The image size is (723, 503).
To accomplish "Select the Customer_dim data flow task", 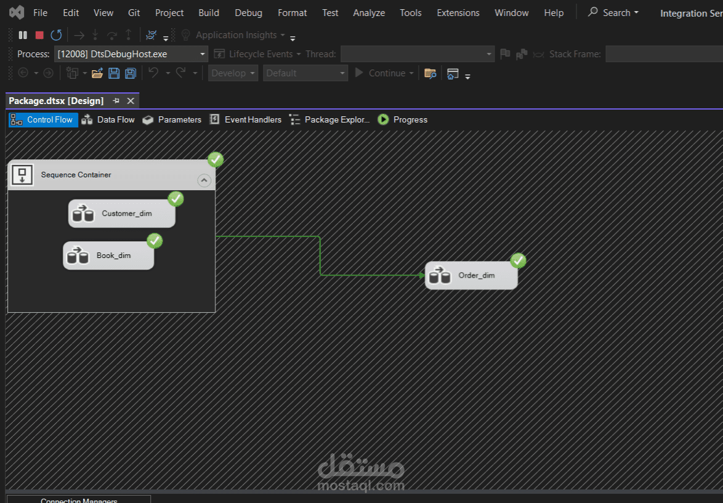I will pyautogui.click(x=122, y=214).
